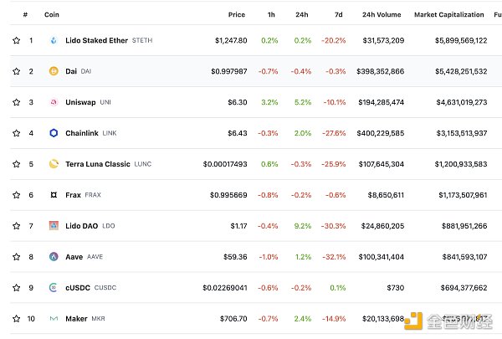Click market cap $1,173,507,961
The image size is (502, 339).
pyautogui.click(x=463, y=195)
